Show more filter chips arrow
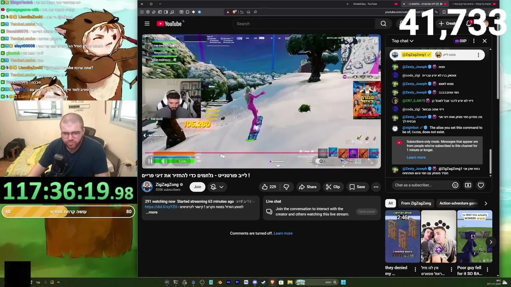This screenshot has width=511, height=287. pos(486,203)
